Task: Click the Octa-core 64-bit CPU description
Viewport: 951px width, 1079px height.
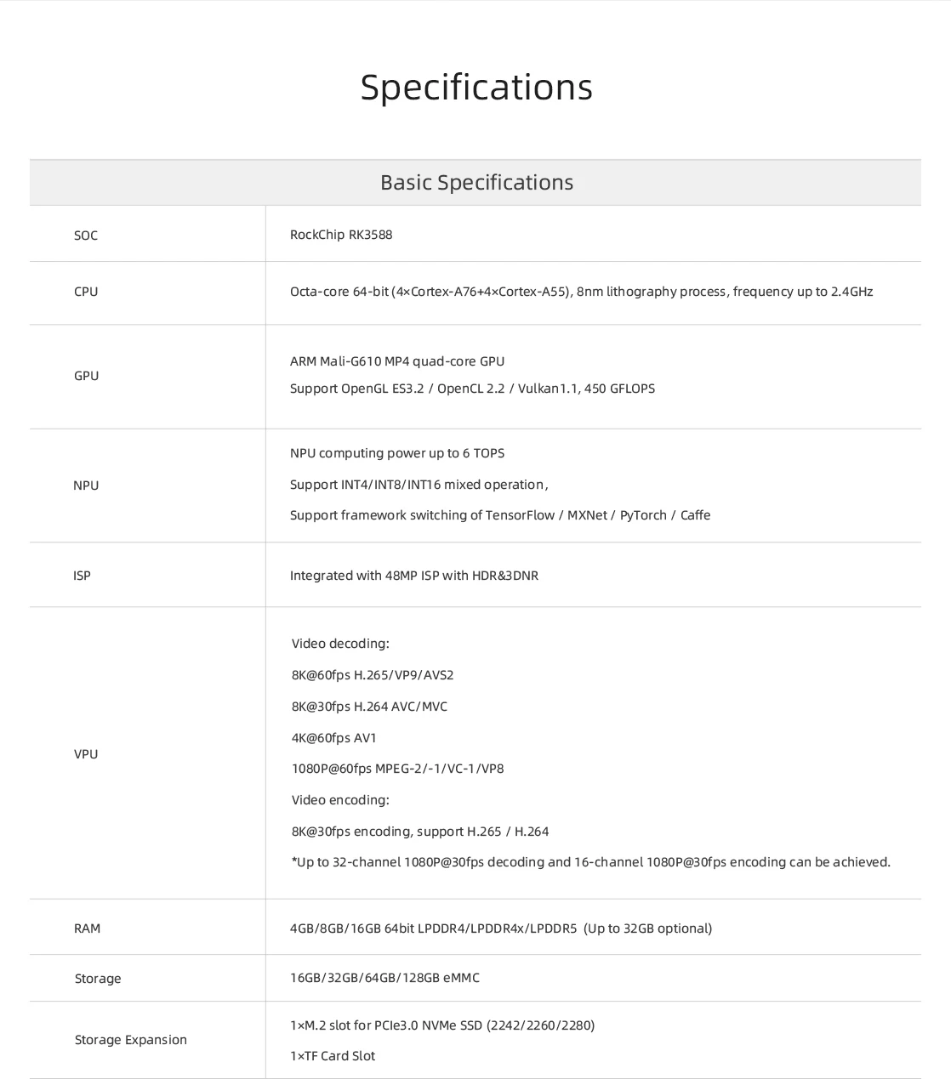Action: pos(581,292)
